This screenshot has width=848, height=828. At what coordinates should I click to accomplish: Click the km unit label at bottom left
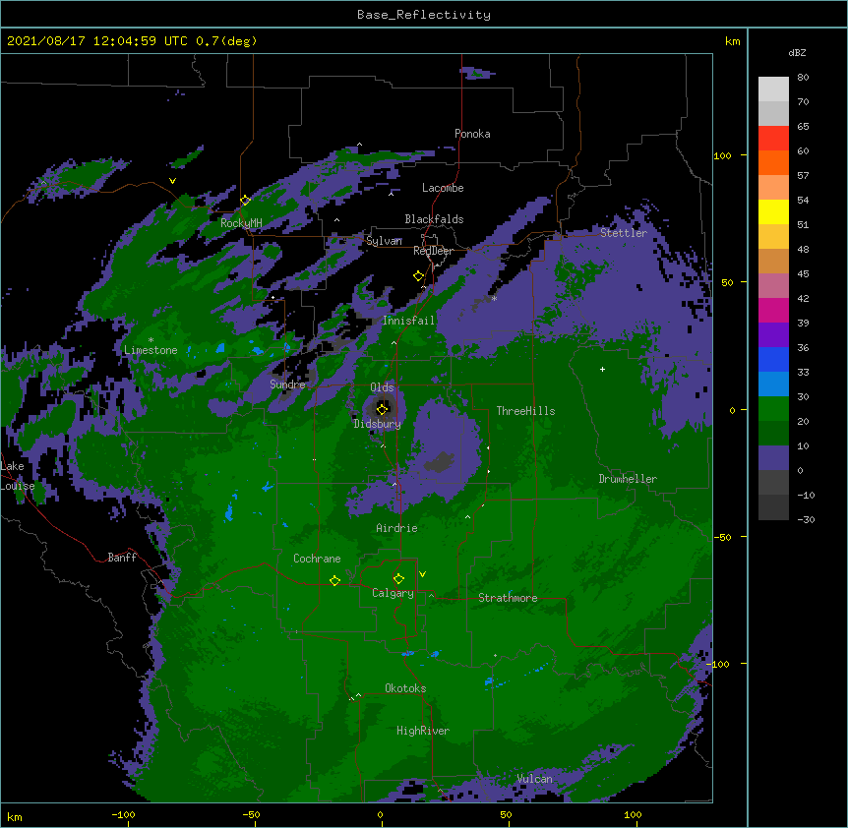pos(15,816)
